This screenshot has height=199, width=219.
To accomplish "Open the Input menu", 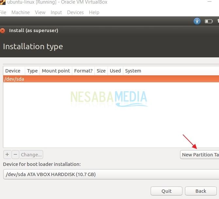I will 56,12.
